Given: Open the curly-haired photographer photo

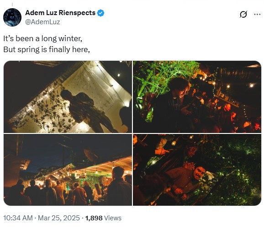Looking at the screenshot, I should [197, 97].
